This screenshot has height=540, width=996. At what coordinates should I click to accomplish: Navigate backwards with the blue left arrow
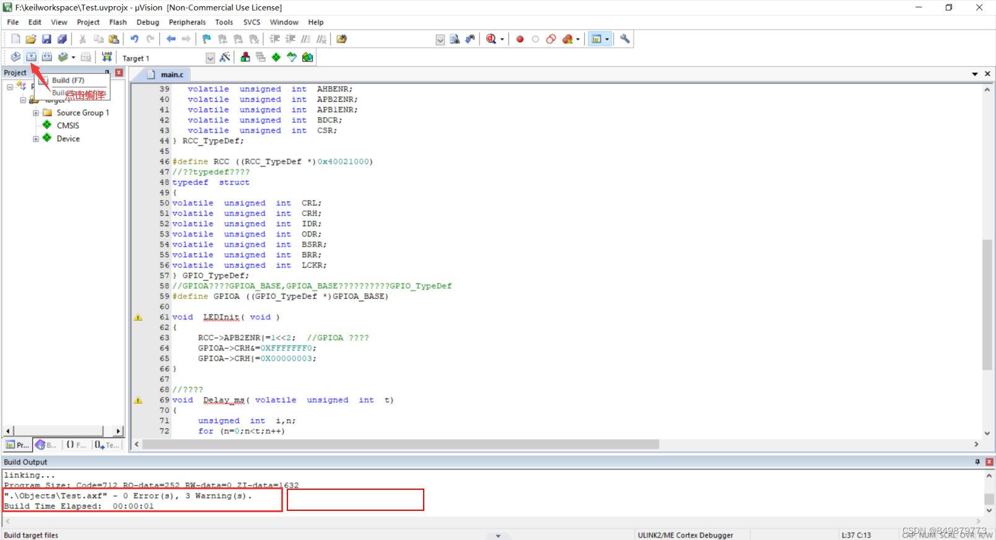point(171,39)
